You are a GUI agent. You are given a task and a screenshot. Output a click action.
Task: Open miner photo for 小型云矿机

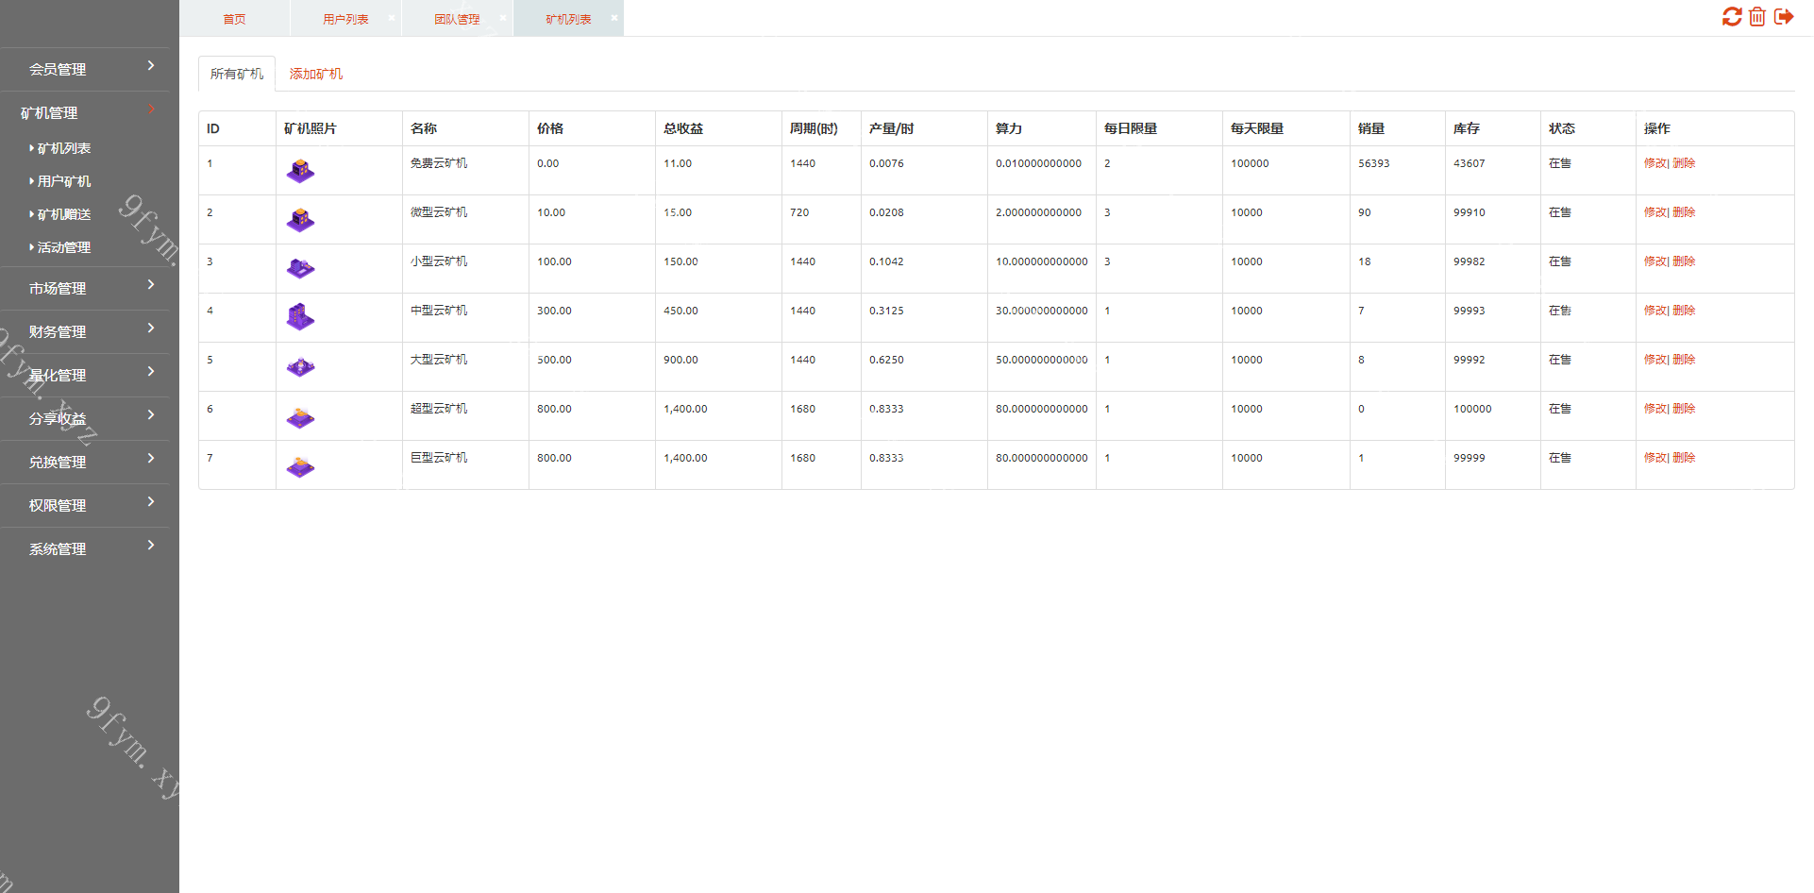300,269
